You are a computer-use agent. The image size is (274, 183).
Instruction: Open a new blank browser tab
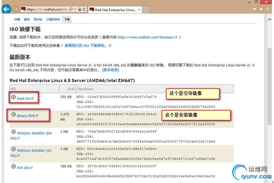(x=146, y=10)
